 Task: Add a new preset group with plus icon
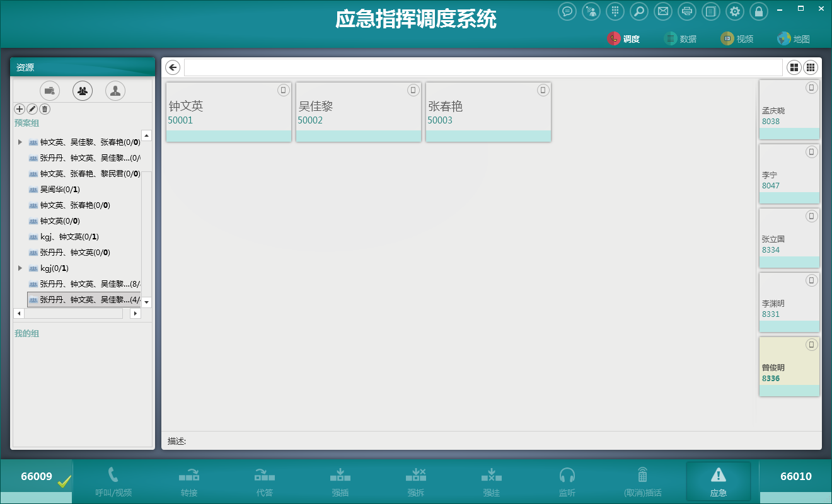[20, 109]
